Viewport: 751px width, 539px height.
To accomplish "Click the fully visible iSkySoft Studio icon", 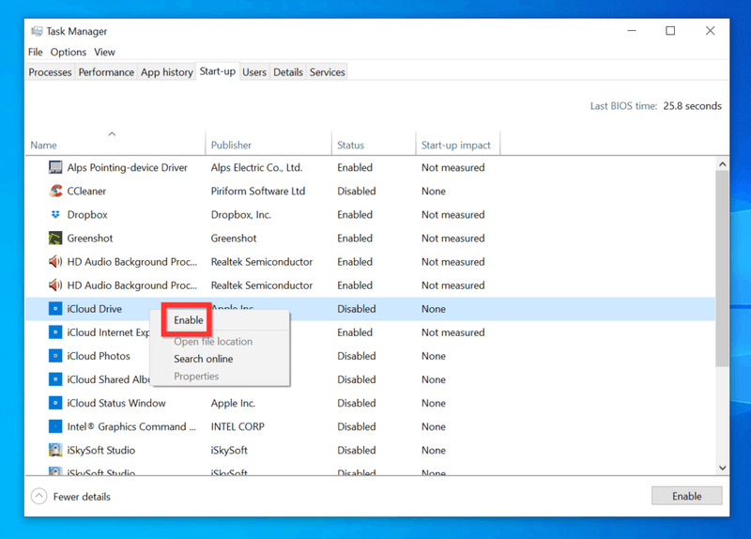I will tap(55, 450).
